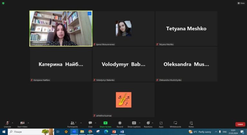Click the green Share Screen icon
247x135 pixels.
105,123
